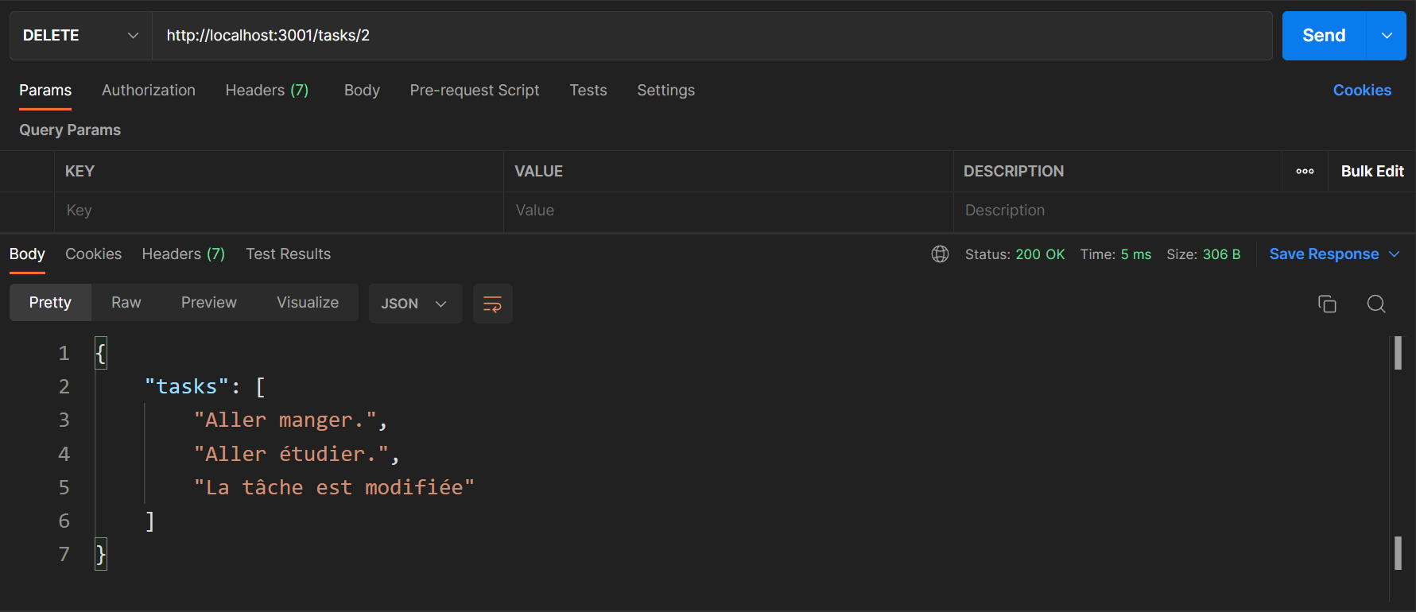The height and width of the screenshot is (612, 1416).
Task: Click the blue Send button
Action: point(1324,36)
